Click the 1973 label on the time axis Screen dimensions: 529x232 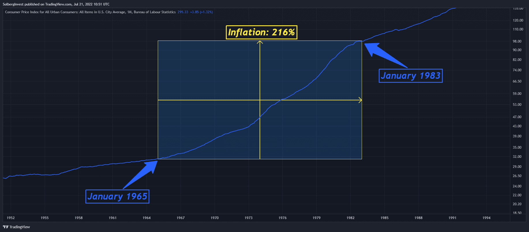(x=249, y=218)
